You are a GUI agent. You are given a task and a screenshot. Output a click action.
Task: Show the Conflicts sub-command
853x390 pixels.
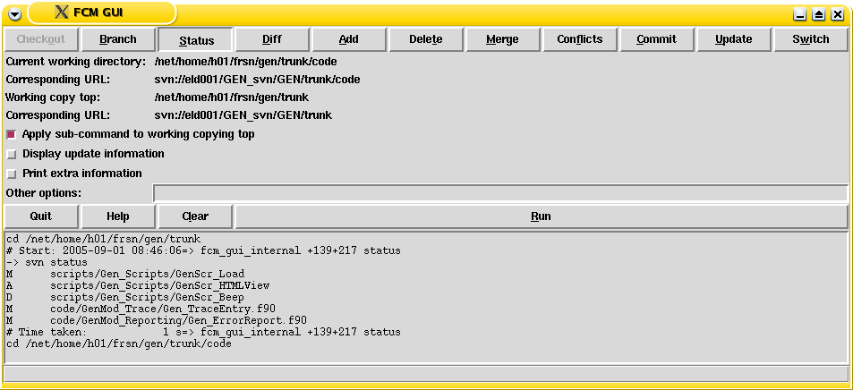coord(580,39)
